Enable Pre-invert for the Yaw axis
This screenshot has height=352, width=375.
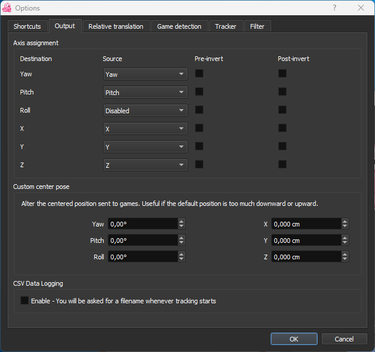pos(199,73)
